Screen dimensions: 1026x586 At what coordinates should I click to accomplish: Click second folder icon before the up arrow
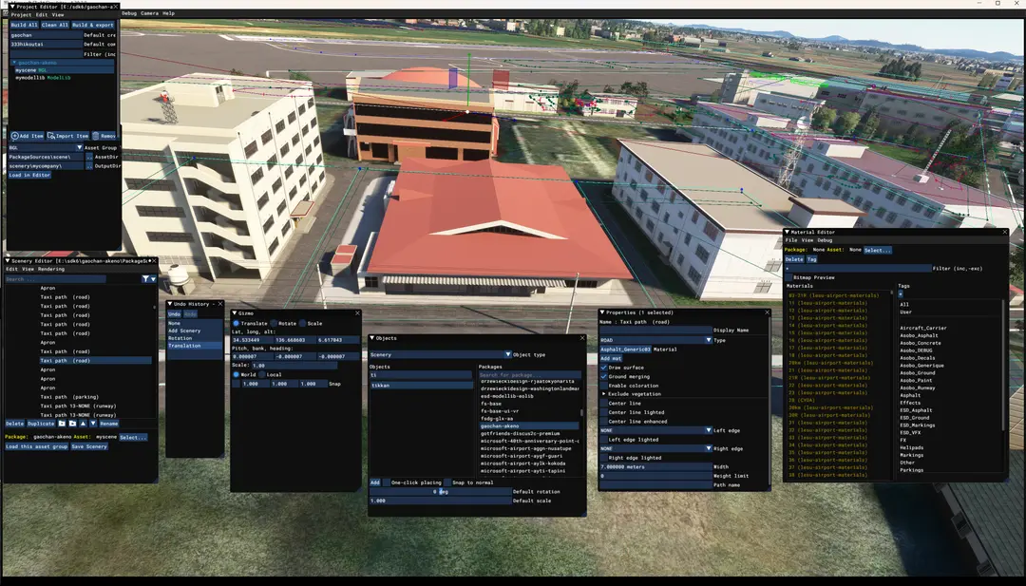72,424
